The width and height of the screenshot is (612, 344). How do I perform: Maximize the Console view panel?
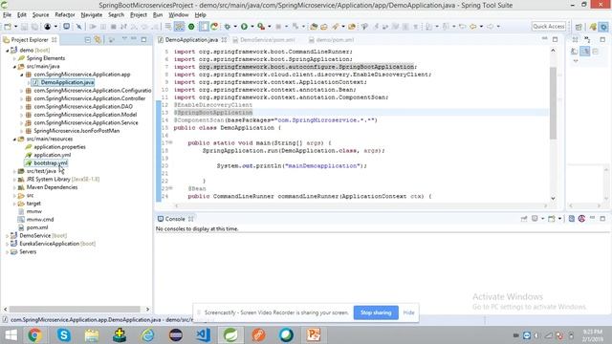tap(602, 219)
